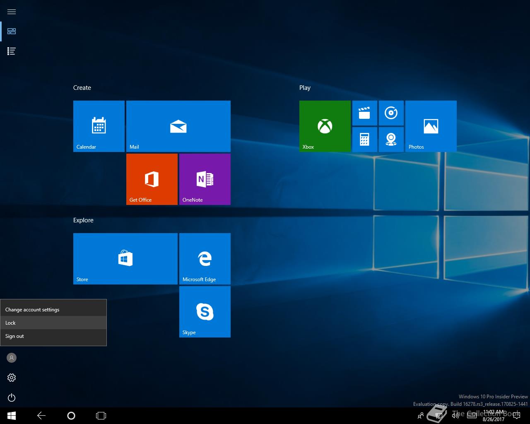Click the user account avatar icon
The width and height of the screenshot is (530, 424).
click(x=12, y=358)
